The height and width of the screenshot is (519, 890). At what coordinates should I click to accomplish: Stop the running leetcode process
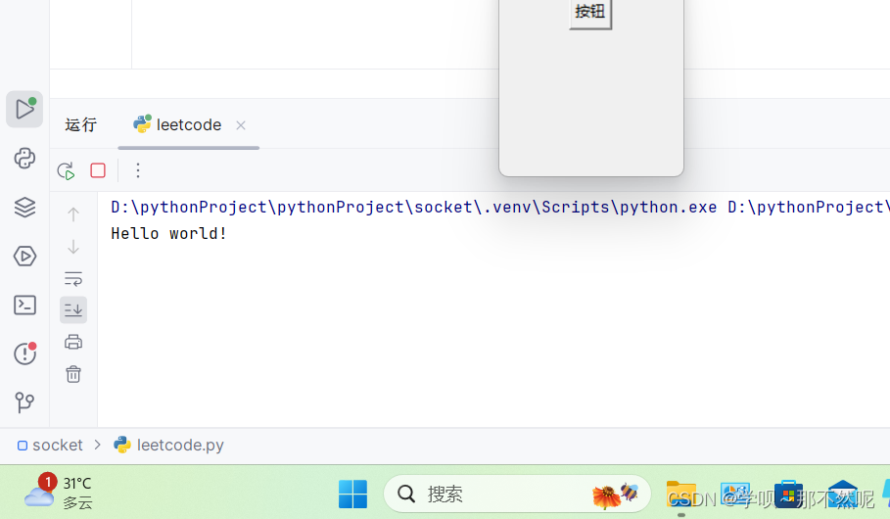tap(98, 170)
